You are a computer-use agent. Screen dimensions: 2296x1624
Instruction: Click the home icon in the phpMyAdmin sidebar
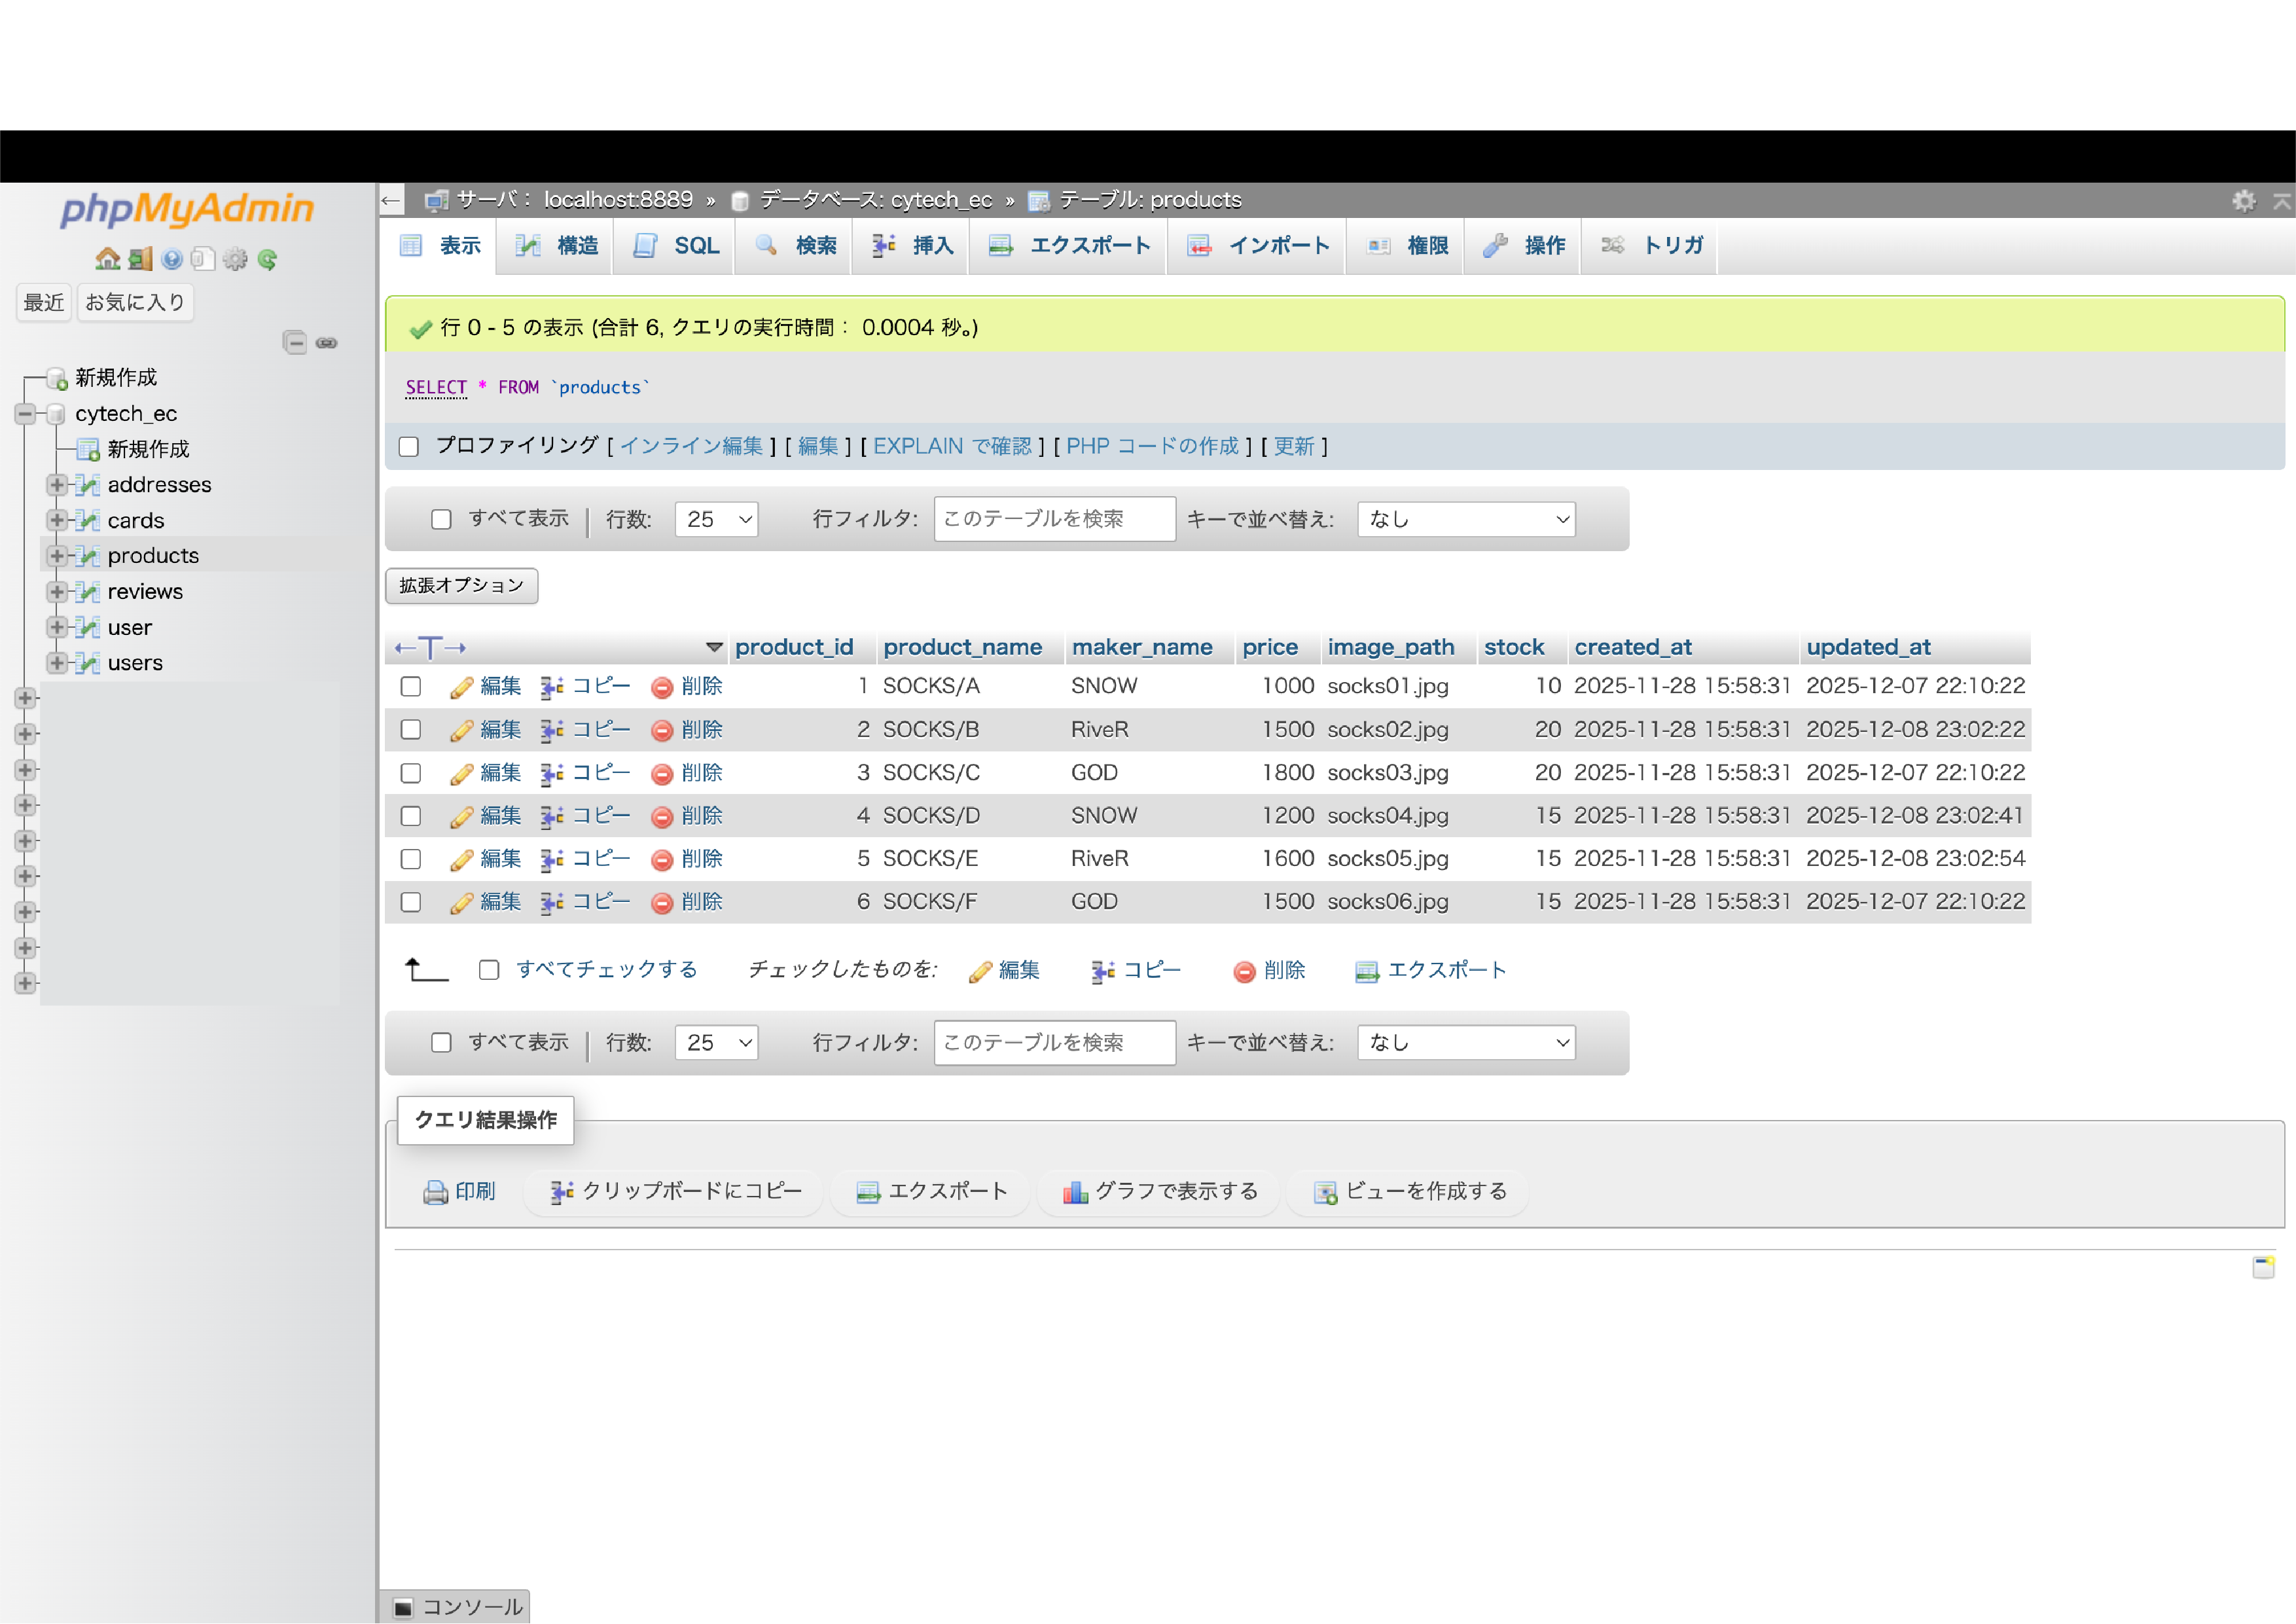107,260
